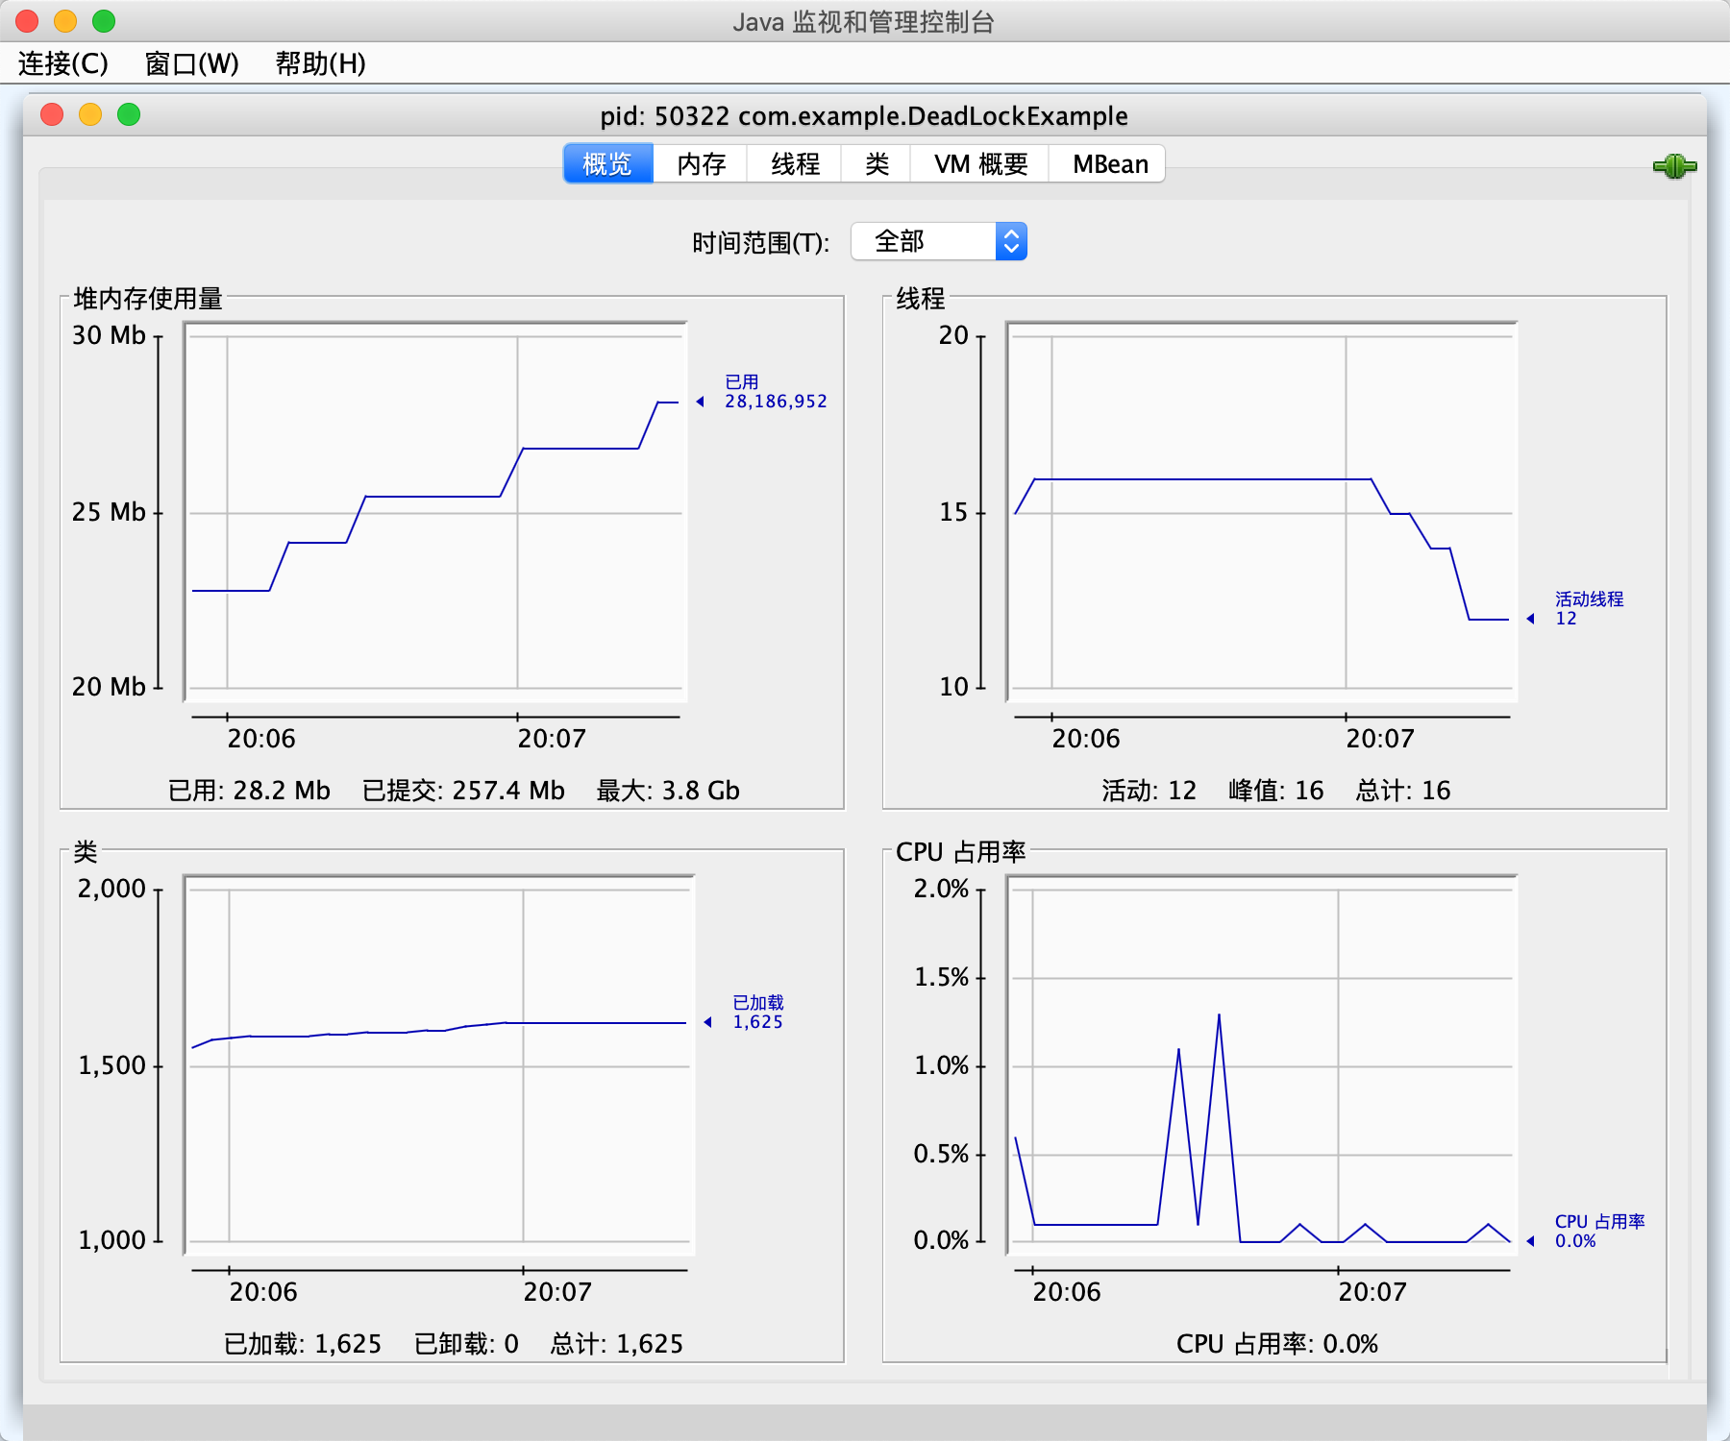Image resolution: width=1730 pixels, height=1441 pixels.
Task: Click the 已加载: 1,625 summary text
Action: (303, 1344)
